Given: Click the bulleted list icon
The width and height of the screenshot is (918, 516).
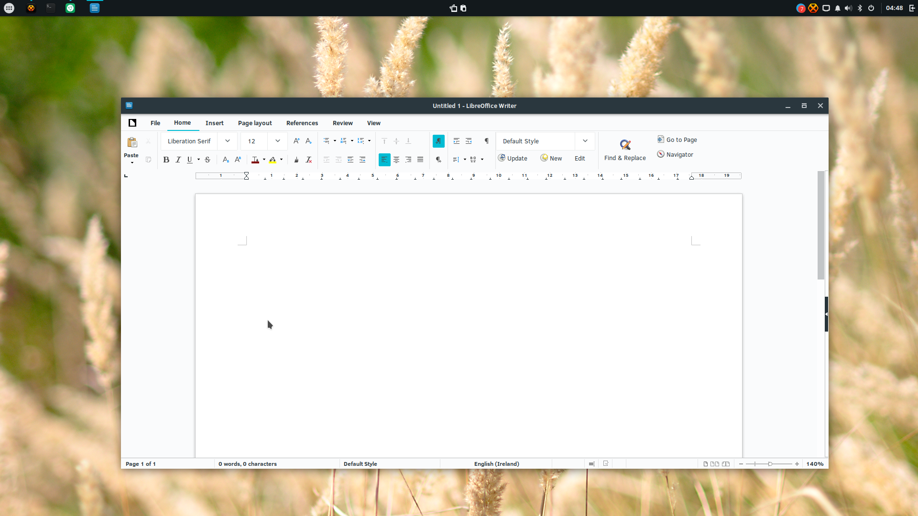Looking at the screenshot, I should click(326, 141).
